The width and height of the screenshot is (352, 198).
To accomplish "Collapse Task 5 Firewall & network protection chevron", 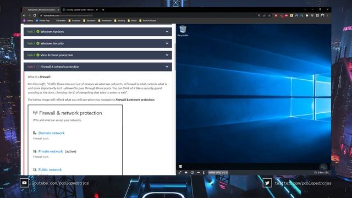I will coord(167,67).
